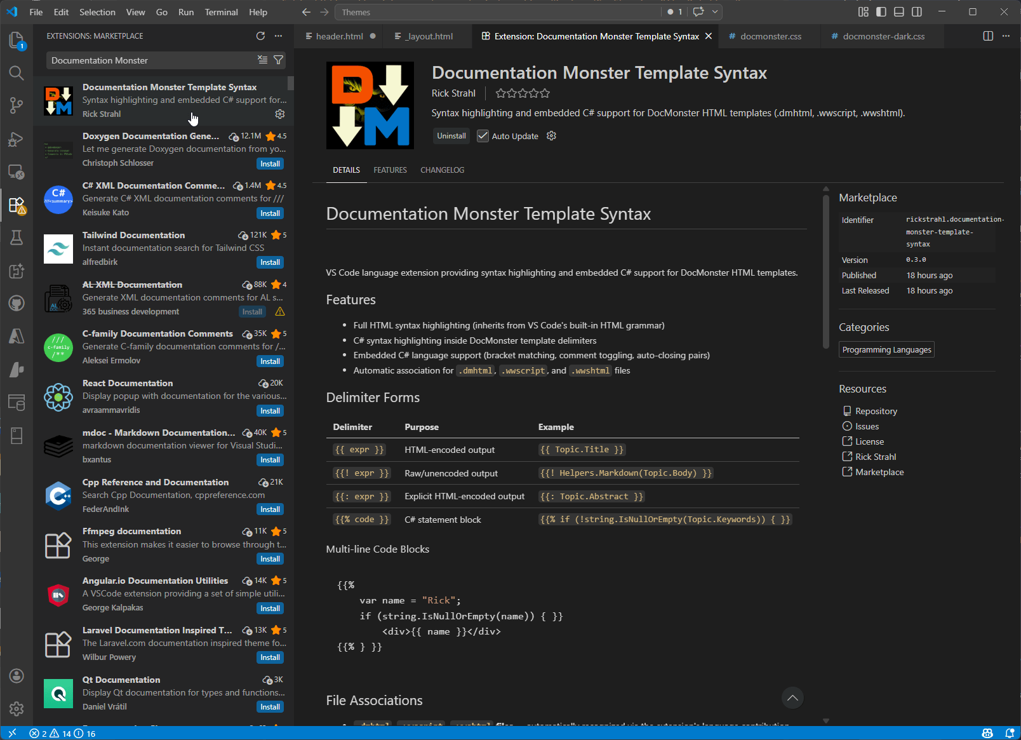Open the Selection menu

click(97, 12)
